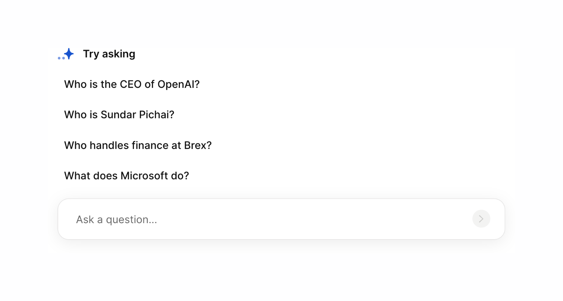
Task: Select the first suggested question
Action: point(132,84)
